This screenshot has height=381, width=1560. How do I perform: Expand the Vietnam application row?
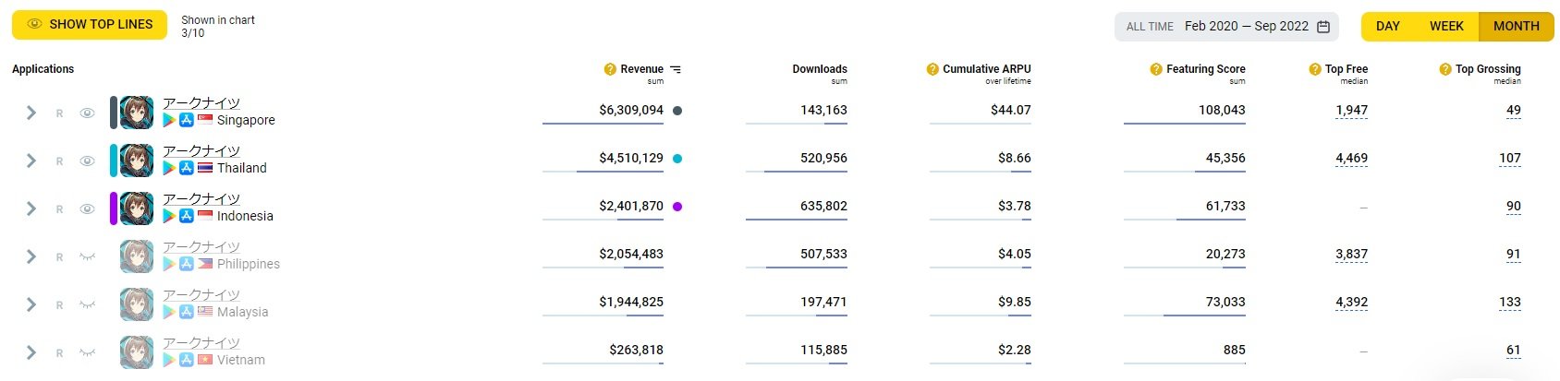[x=31, y=352]
